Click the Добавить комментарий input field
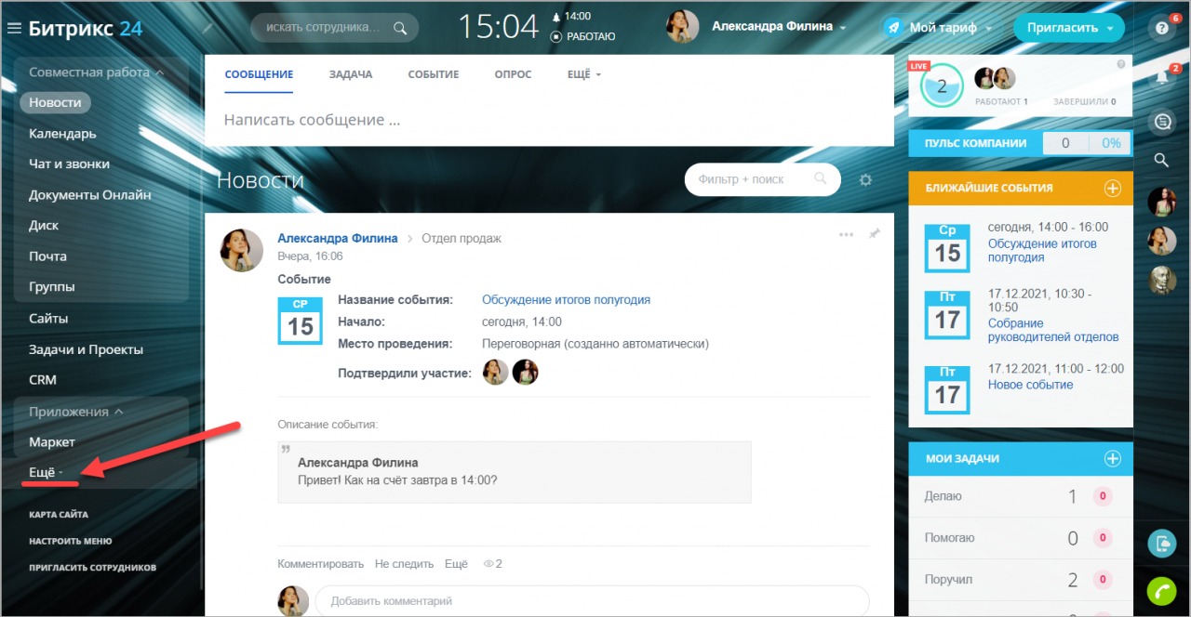 (592, 601)
